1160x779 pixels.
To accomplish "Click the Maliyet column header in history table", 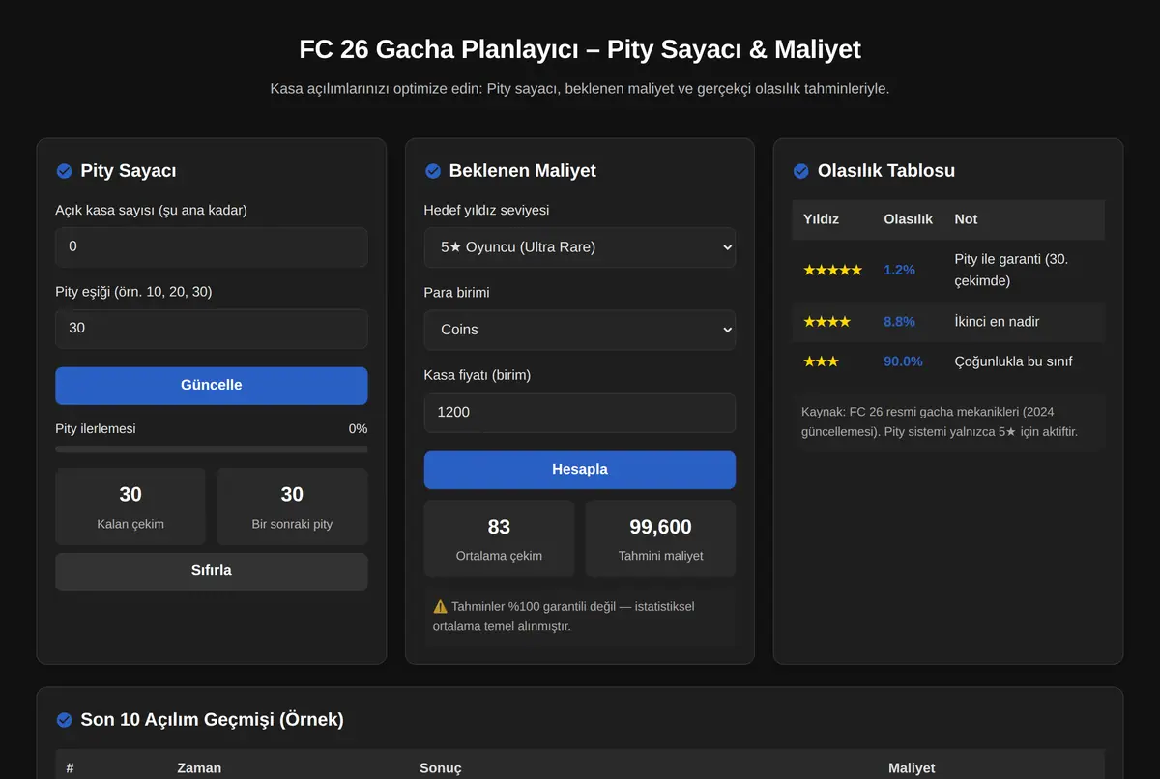I will pos(912,768).
